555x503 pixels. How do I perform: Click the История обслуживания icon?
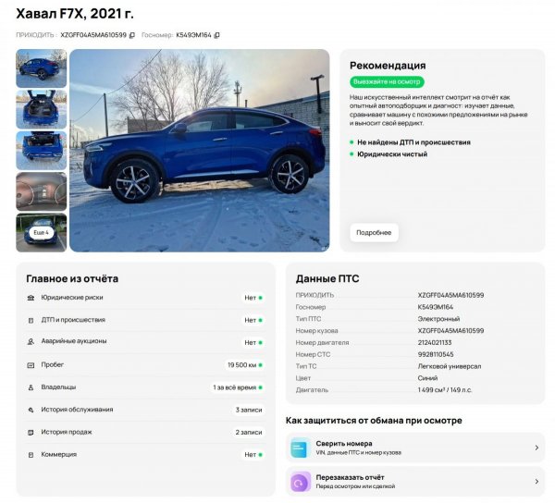click(x=31, y=410)
